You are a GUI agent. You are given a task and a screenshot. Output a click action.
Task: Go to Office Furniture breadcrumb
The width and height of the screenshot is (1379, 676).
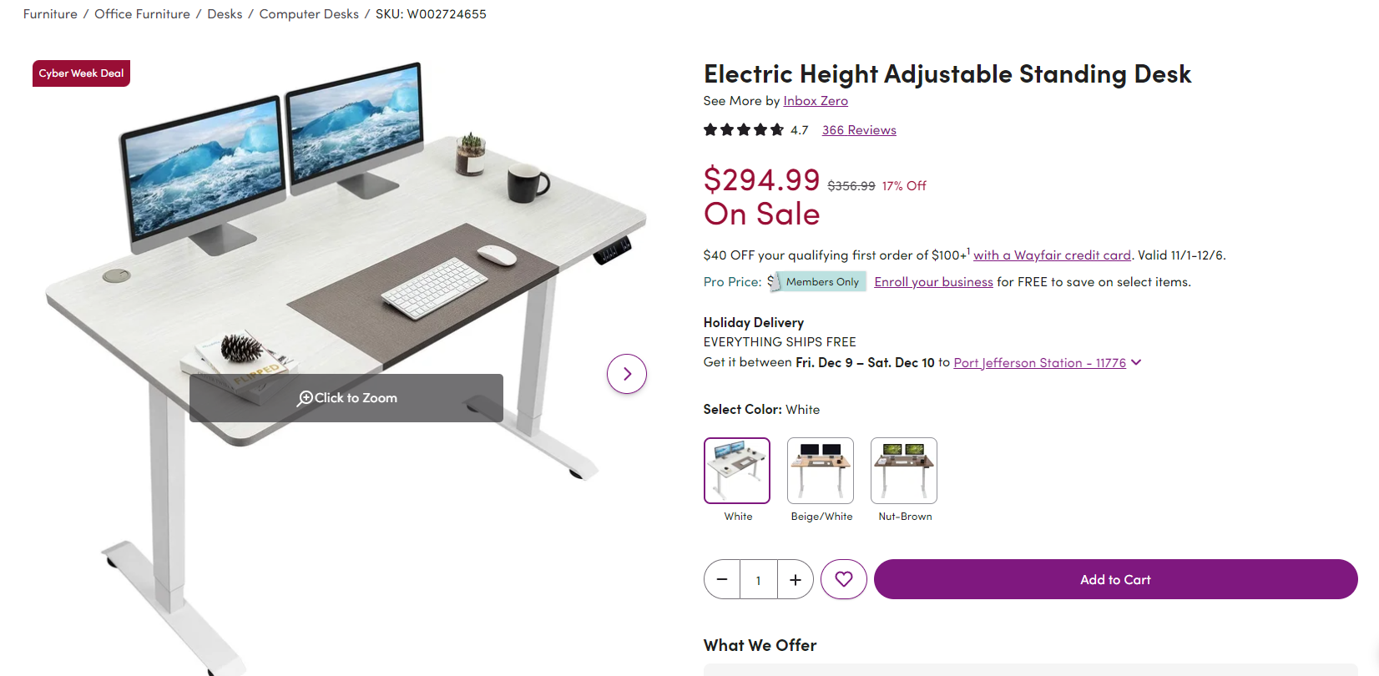142,14
